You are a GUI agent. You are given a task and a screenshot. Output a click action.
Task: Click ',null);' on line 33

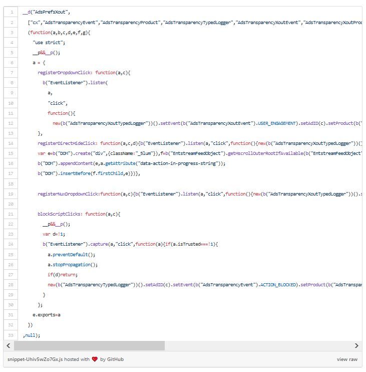point(32,335)
